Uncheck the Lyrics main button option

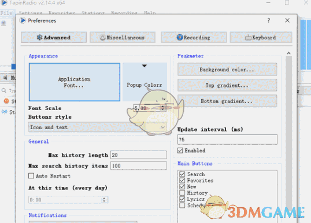[182, 199]
